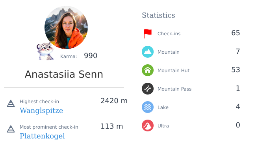Click the red Check-ins flag icon
The height and width of the screenshot is (151, 256).
click(x=148, y=34)
